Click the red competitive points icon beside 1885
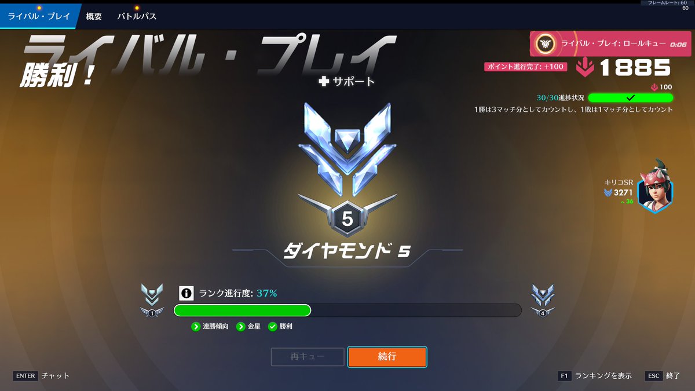This screenshot has height=391, width=695. 585,68
